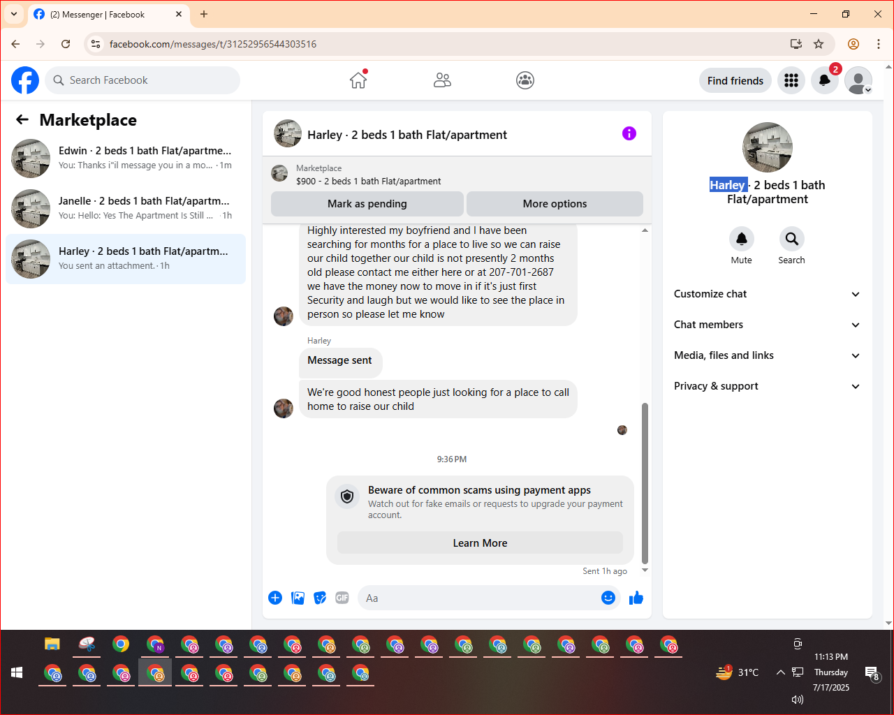Open more actions plus icon
This screenshot has width=894, height=715.
coord(275,598)
